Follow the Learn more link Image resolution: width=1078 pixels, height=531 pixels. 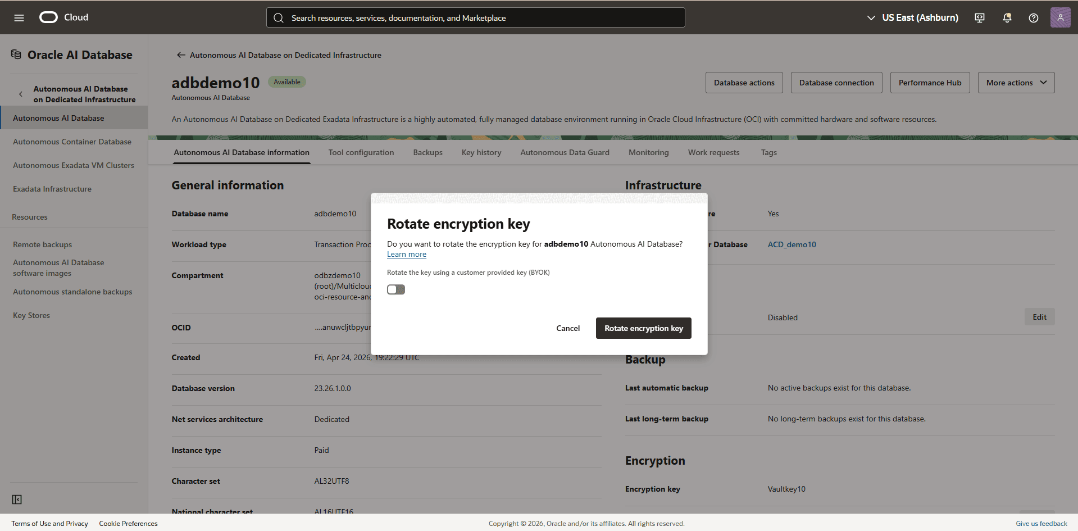pos(407,255)
